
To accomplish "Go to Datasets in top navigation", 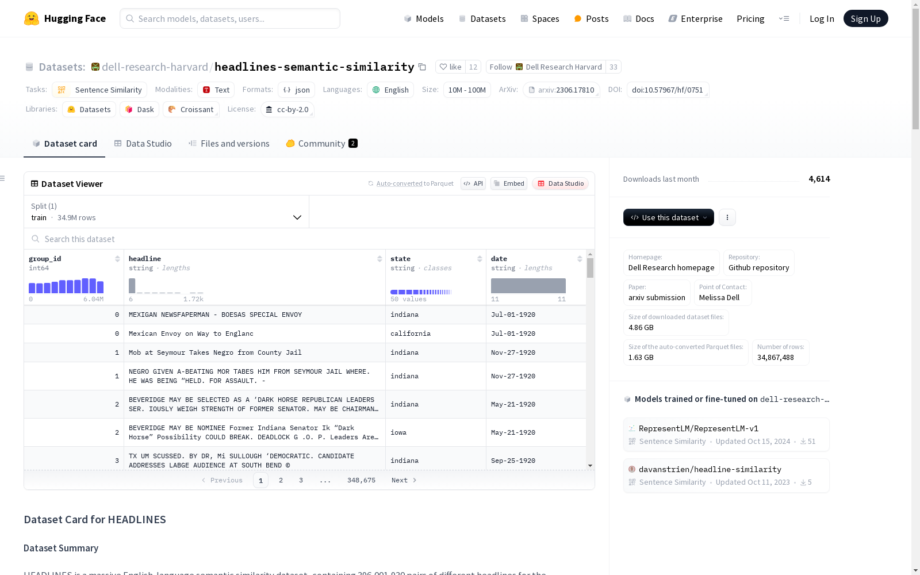I will pos(482,18).
